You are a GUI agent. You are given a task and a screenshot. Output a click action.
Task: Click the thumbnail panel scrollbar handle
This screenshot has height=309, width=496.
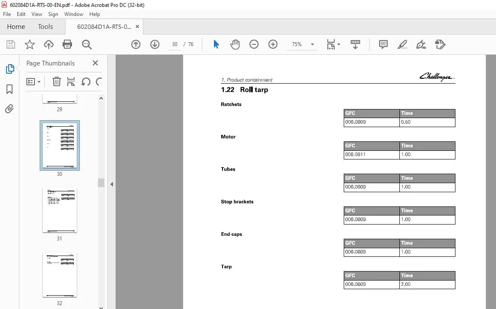pos(101,183)
